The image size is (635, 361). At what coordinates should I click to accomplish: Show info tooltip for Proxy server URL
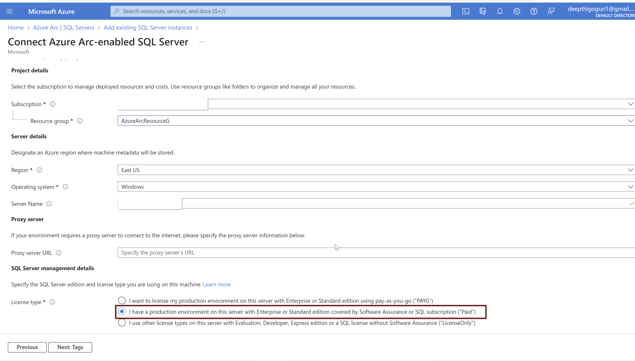[x=59, y=253]
